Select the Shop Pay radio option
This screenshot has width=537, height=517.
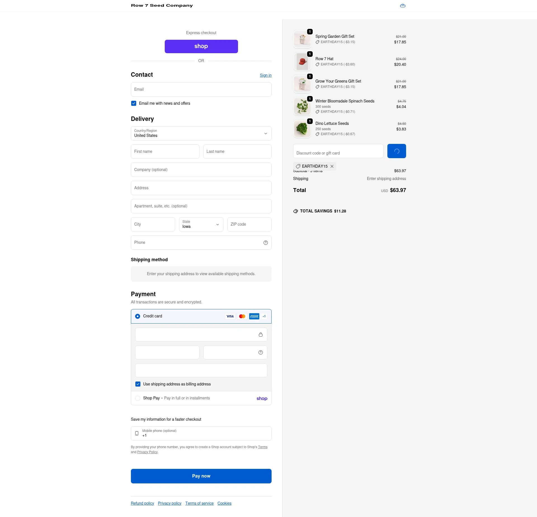pyautogui.click(x=138, y=398)
